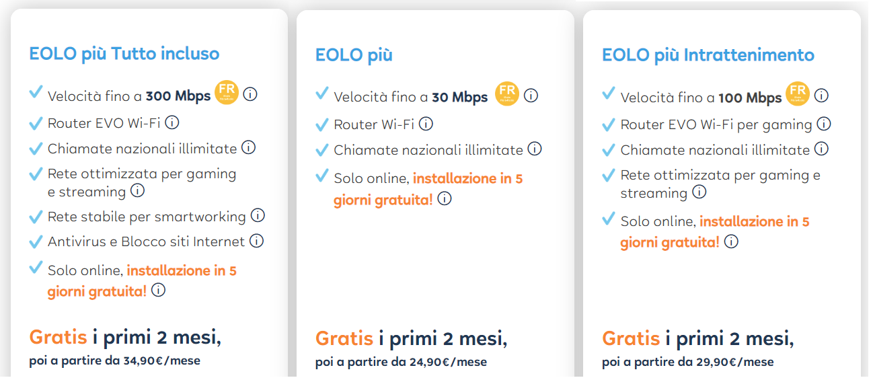Click the FR badge beside 30 Mbps
The image size is (873, 378).
click(x=507, y=94)
